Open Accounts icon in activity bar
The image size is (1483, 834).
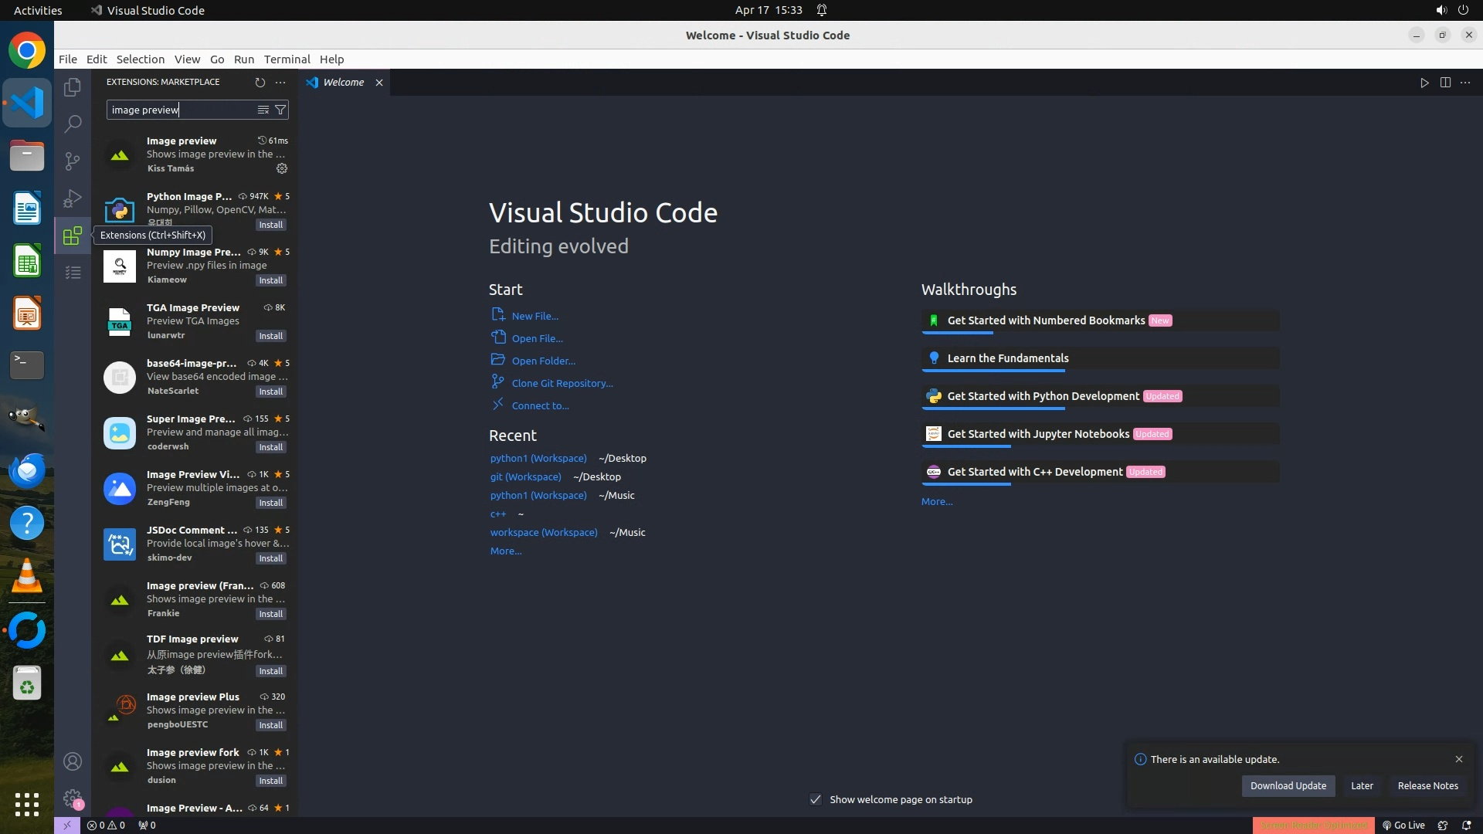[x=73, y=761]
